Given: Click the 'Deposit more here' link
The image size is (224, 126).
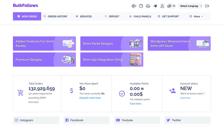Looking at the screenshot, I should point(90,98).
